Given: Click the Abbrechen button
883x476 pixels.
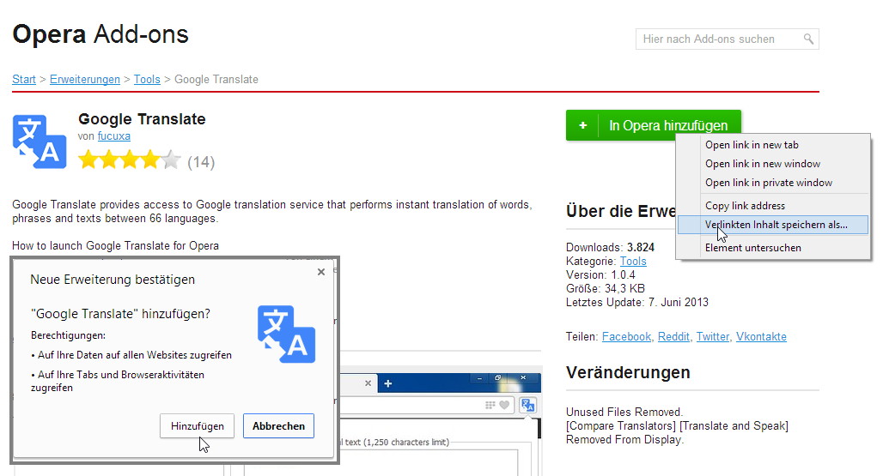Looking at the screenshot, I should tap(279, 426).
